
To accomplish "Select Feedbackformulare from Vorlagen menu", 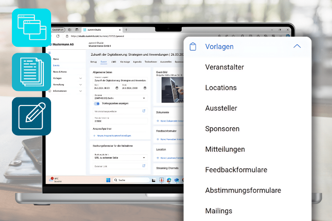I will tap(236, 170).
